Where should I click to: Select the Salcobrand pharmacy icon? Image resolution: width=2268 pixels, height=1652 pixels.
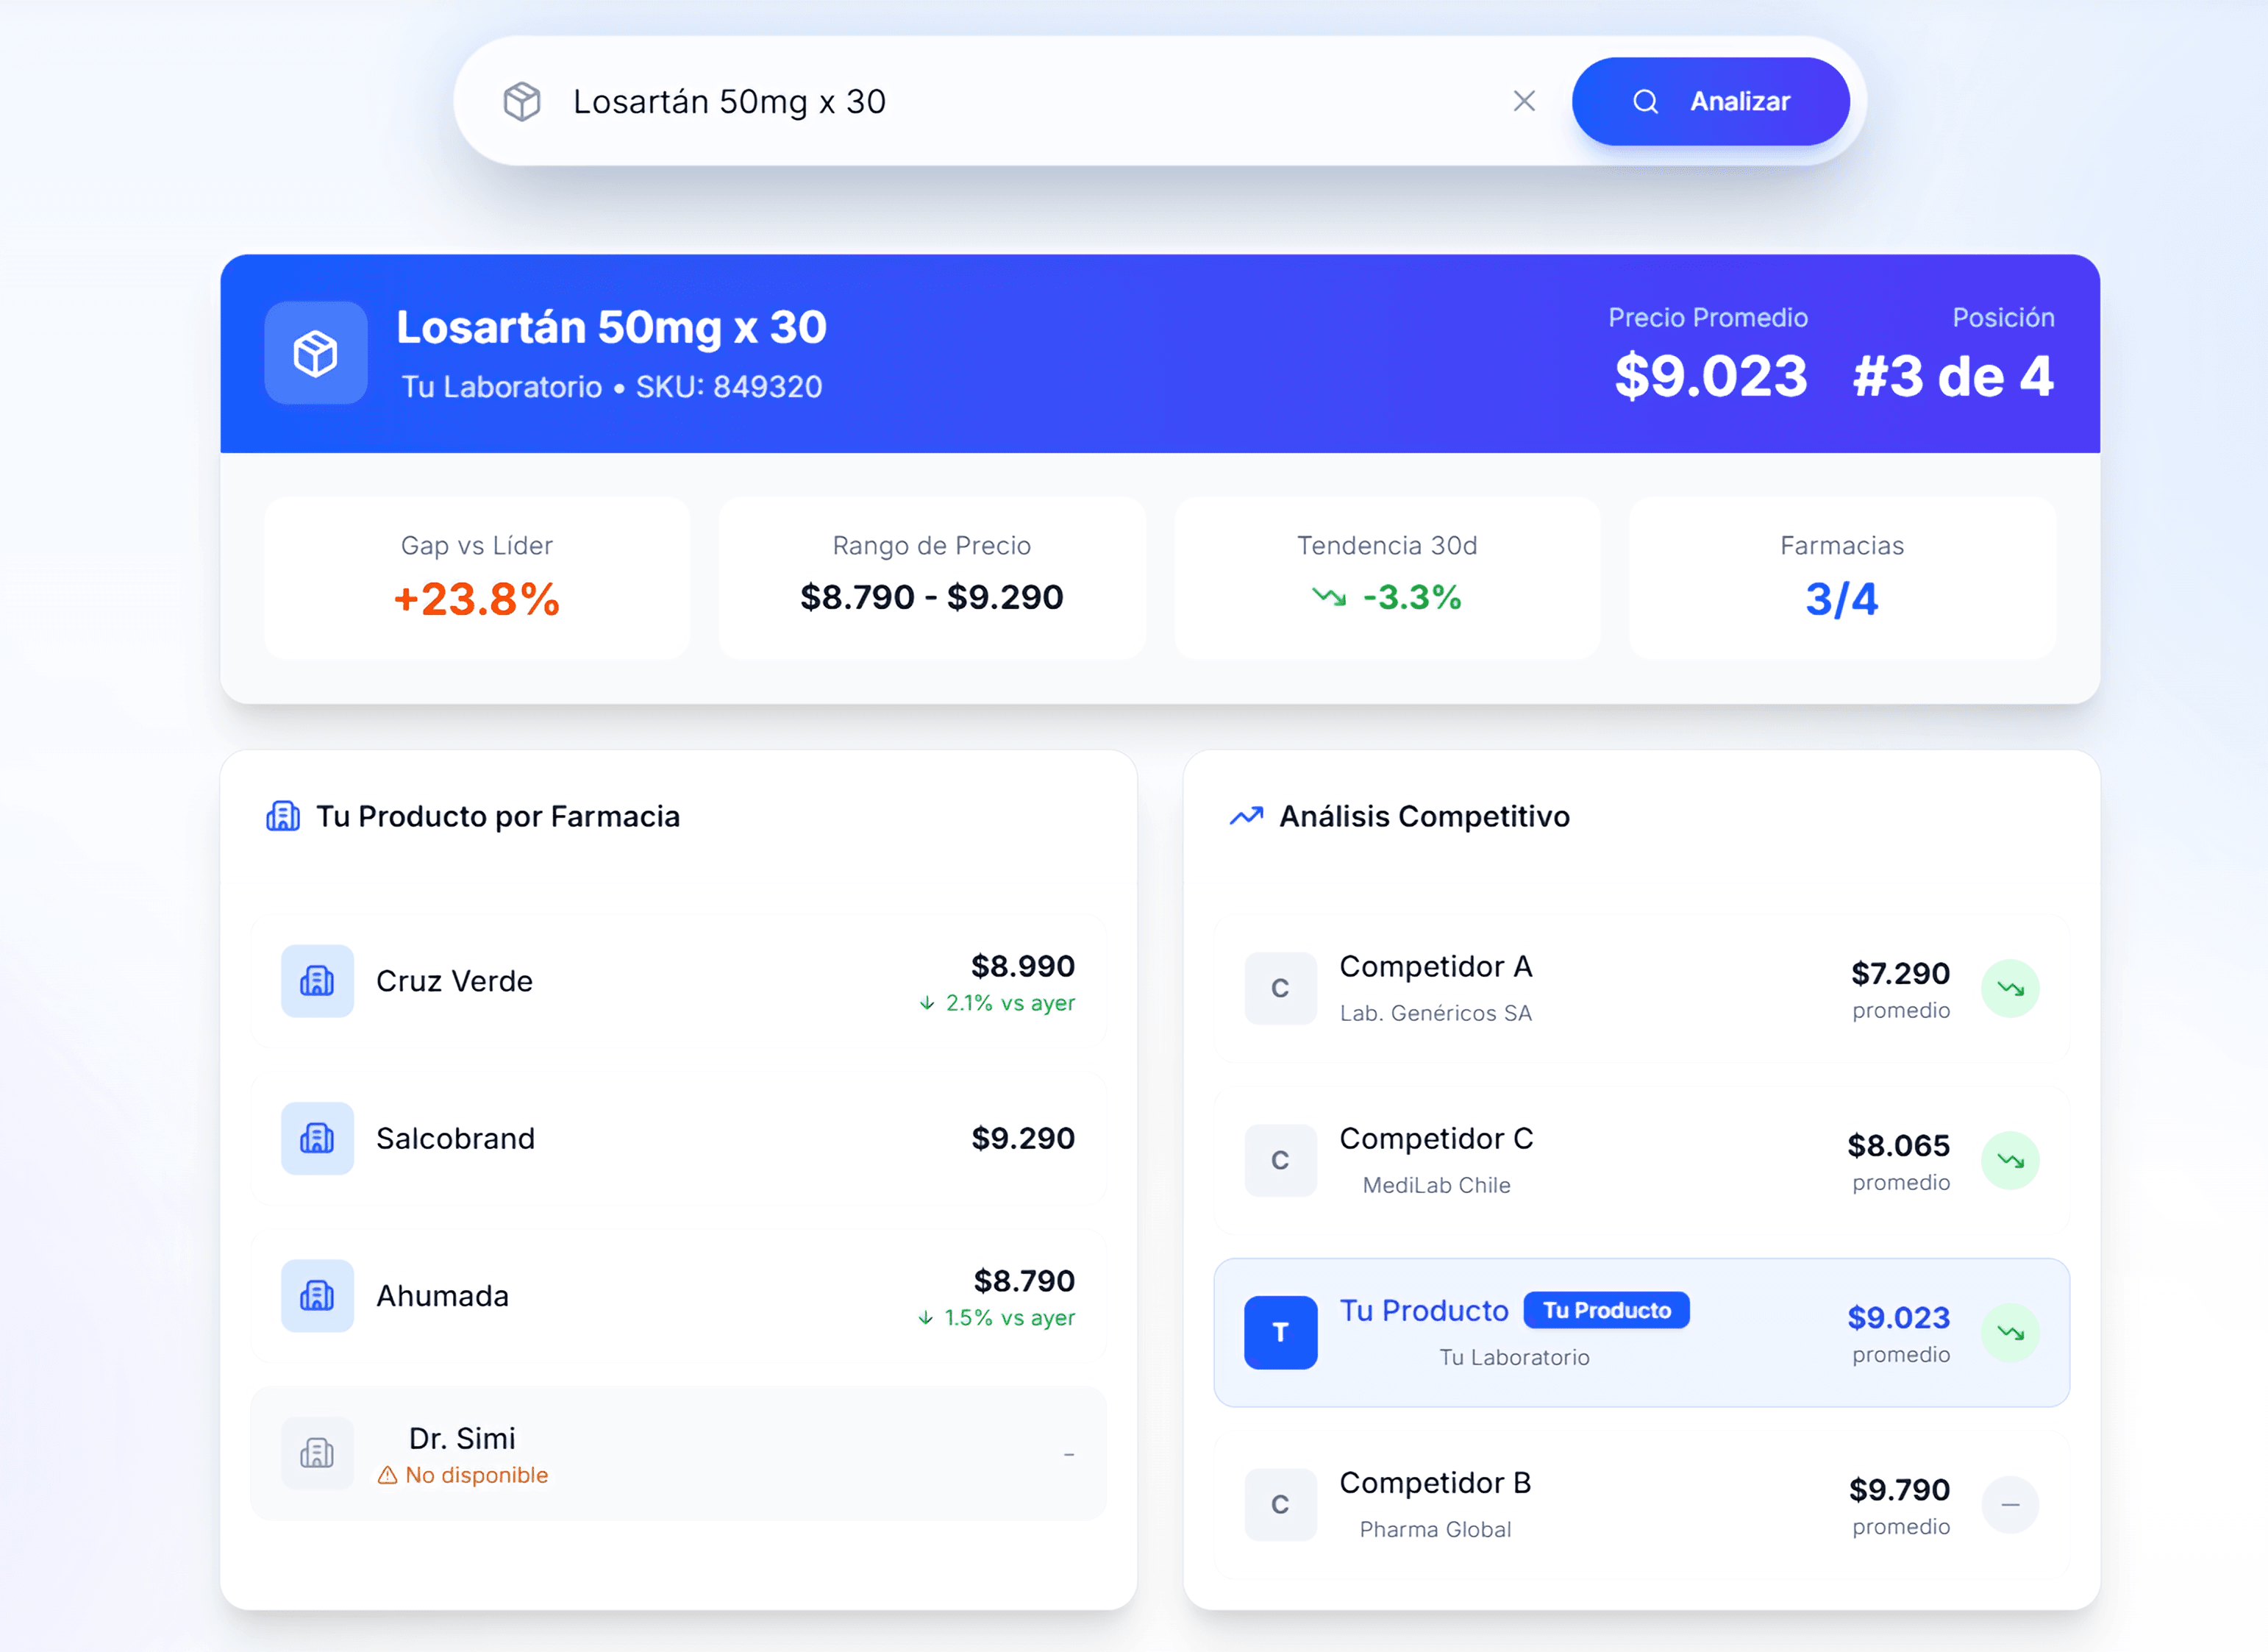(316, 1140)
